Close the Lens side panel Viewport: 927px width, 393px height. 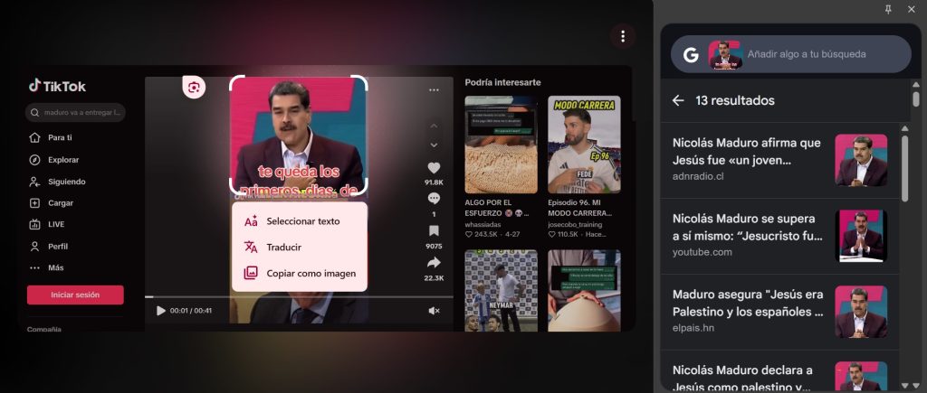(911, 9)
